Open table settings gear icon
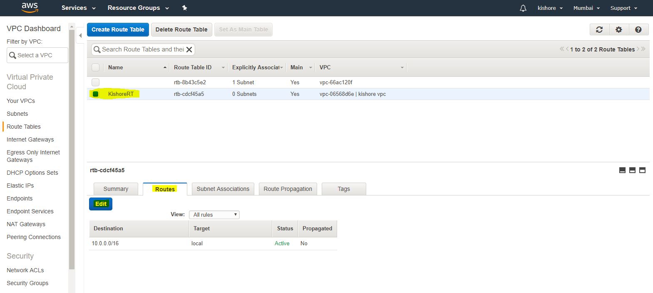Screen dimensions: 653x293 pos(619,29)
